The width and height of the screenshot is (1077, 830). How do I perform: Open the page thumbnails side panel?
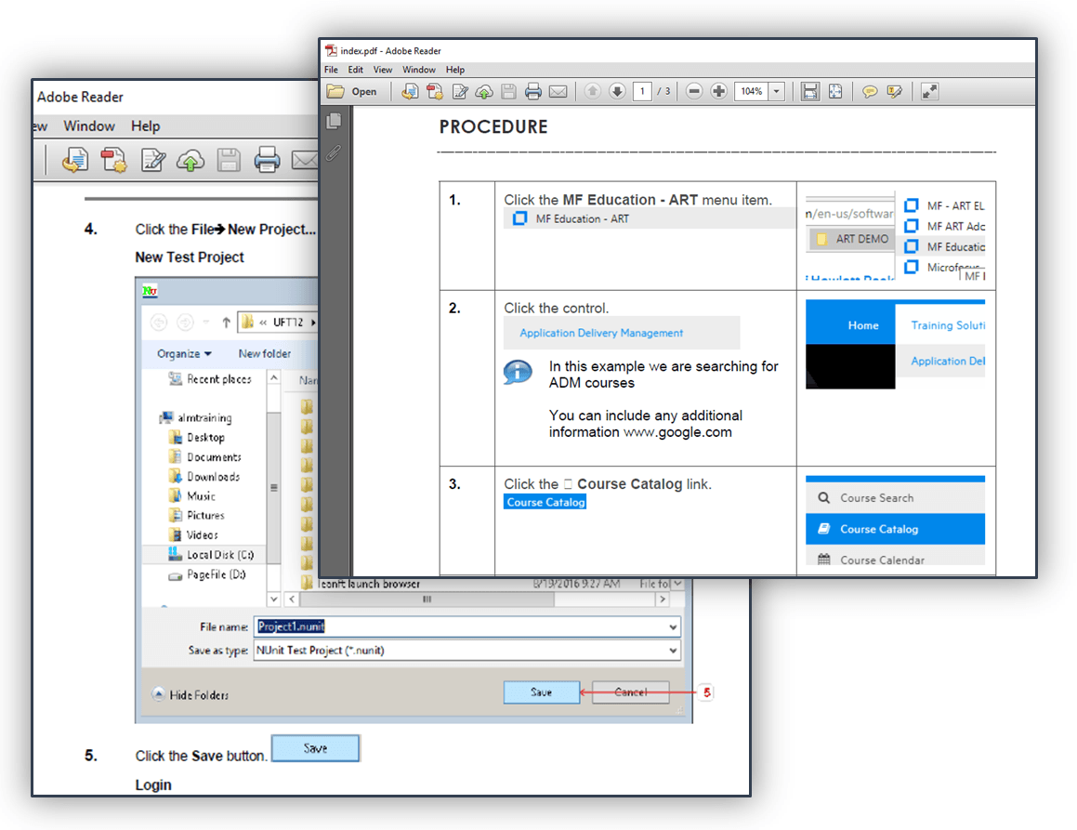335,121
